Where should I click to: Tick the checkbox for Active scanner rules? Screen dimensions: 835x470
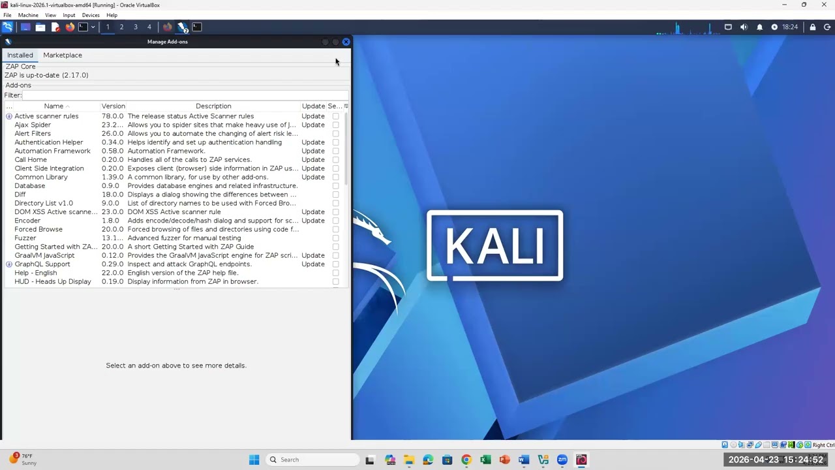(x=335, y=116)
